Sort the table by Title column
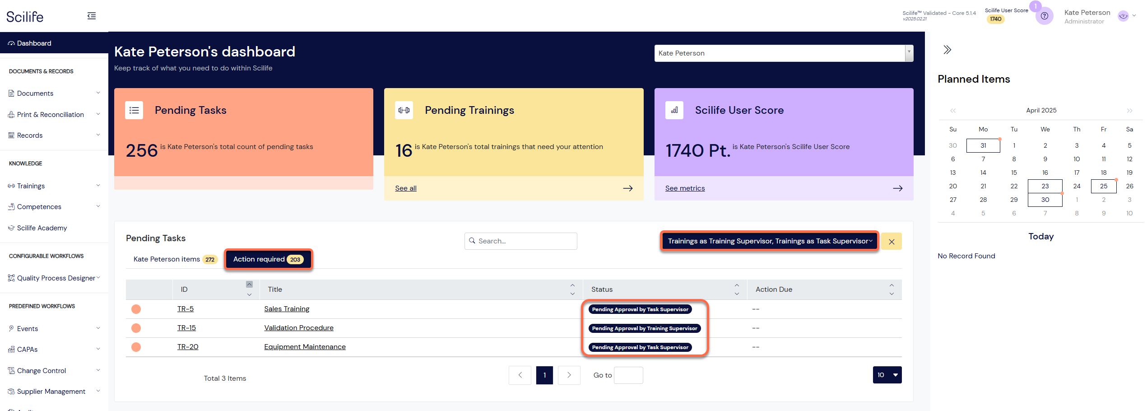Screen dimensions: 1147x411 pos(572,290)
